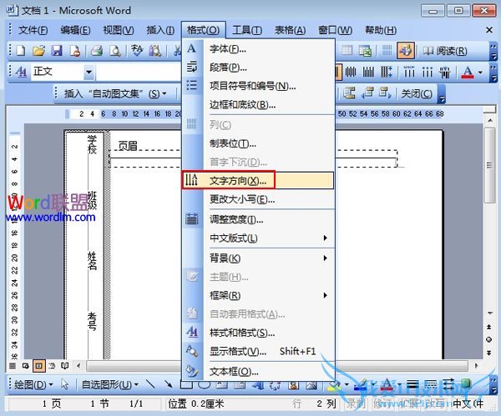Click the New blank document icon
This screenshot has width=501, height=416.
pos(21,51)
